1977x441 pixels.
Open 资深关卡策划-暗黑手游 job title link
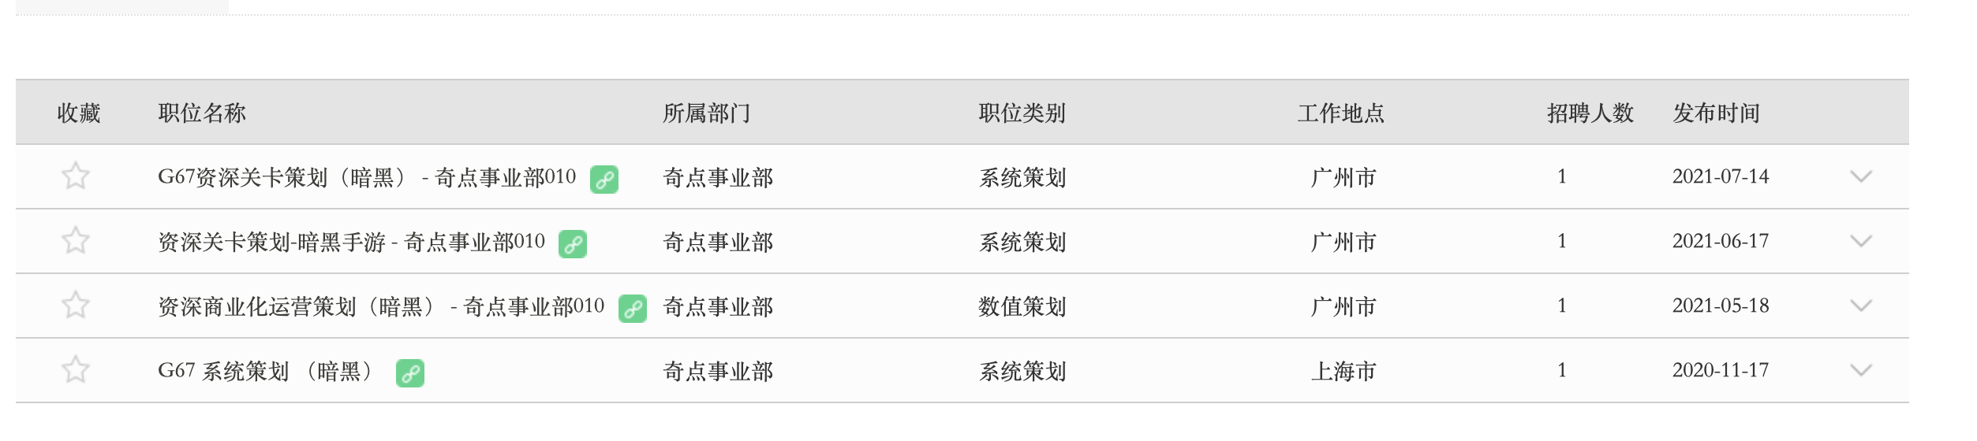pos(351,242)
